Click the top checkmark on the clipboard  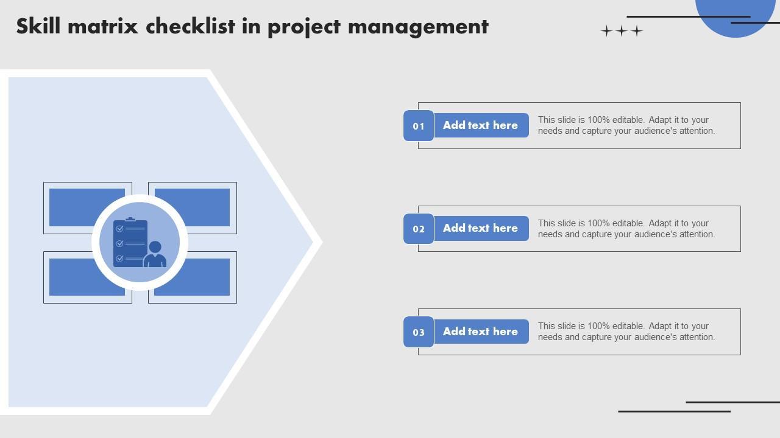(x=119, y=229)
